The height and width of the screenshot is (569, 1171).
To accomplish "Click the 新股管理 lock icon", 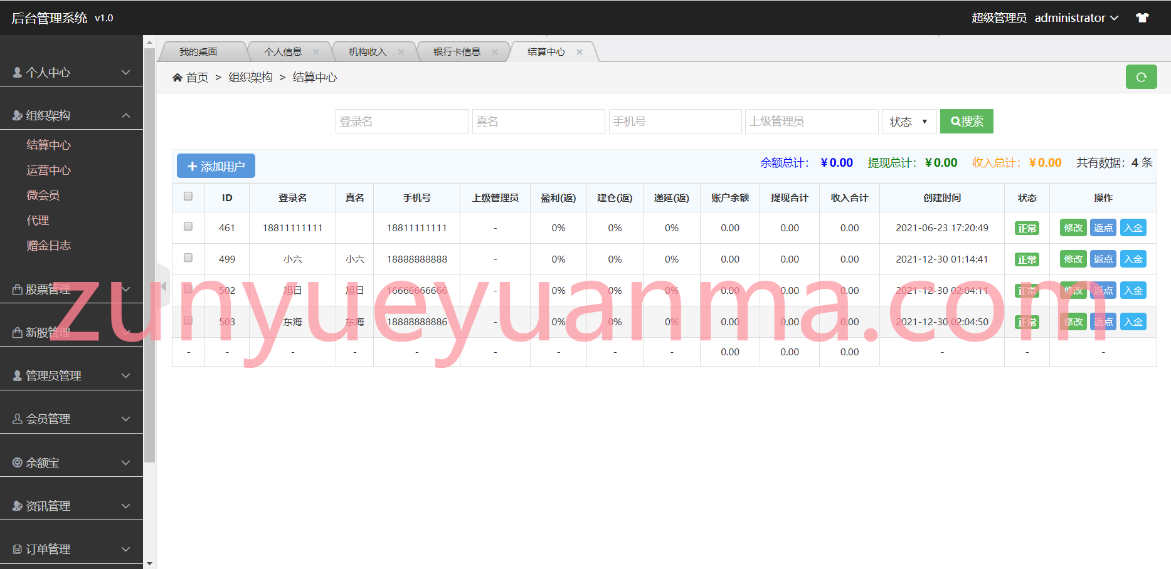I will [18, 332].
